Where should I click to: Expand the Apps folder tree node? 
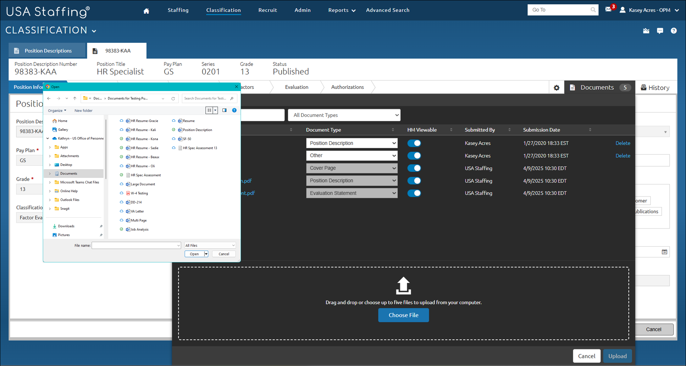(50, 147)
